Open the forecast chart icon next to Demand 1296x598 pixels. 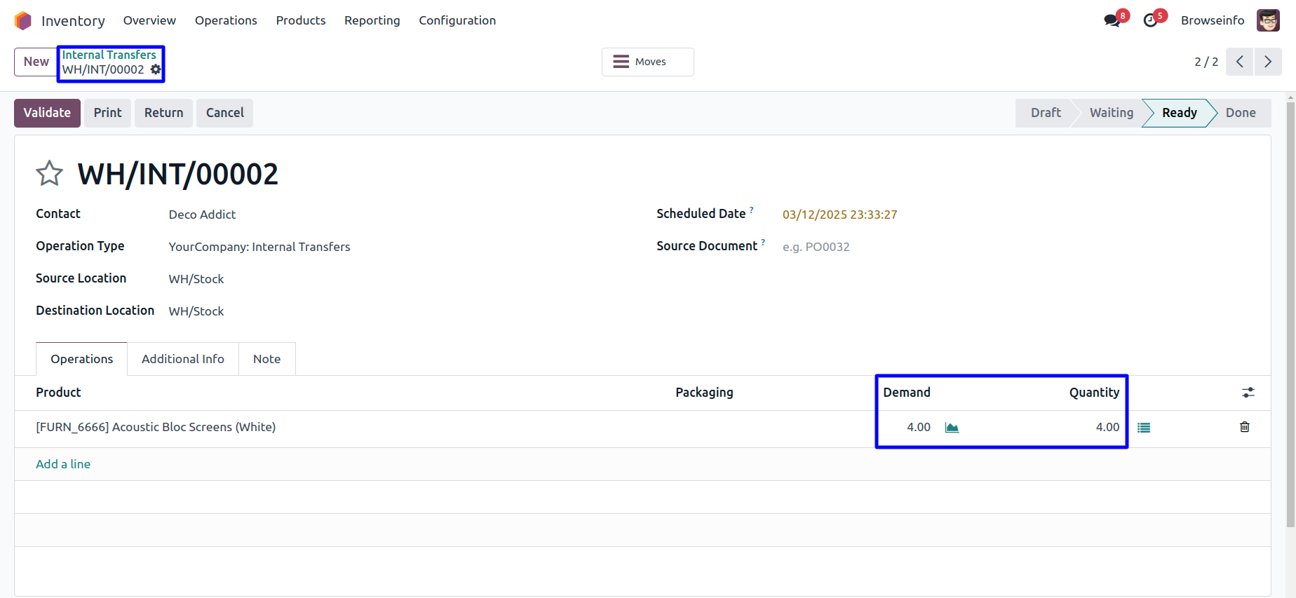coord(952,428)
